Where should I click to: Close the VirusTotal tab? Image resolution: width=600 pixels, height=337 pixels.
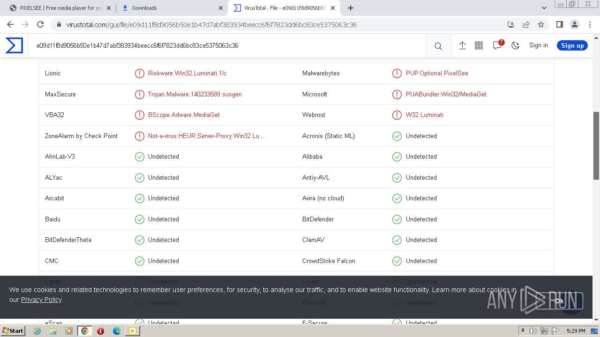pos(333,8)
